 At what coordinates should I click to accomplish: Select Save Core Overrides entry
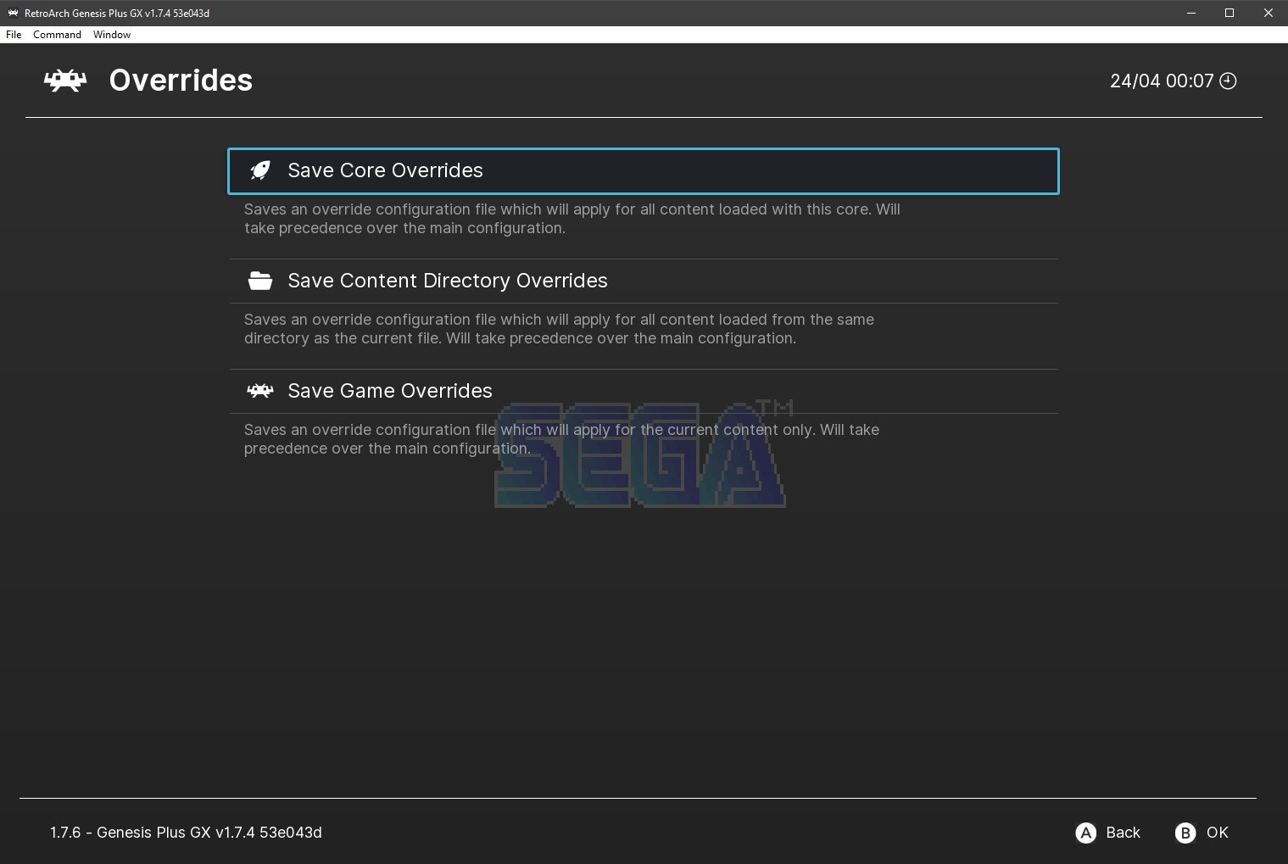pyautogui.click(x=644, y=171)
